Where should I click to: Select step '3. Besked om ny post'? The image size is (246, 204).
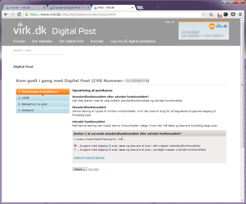(x=43, y=104)
